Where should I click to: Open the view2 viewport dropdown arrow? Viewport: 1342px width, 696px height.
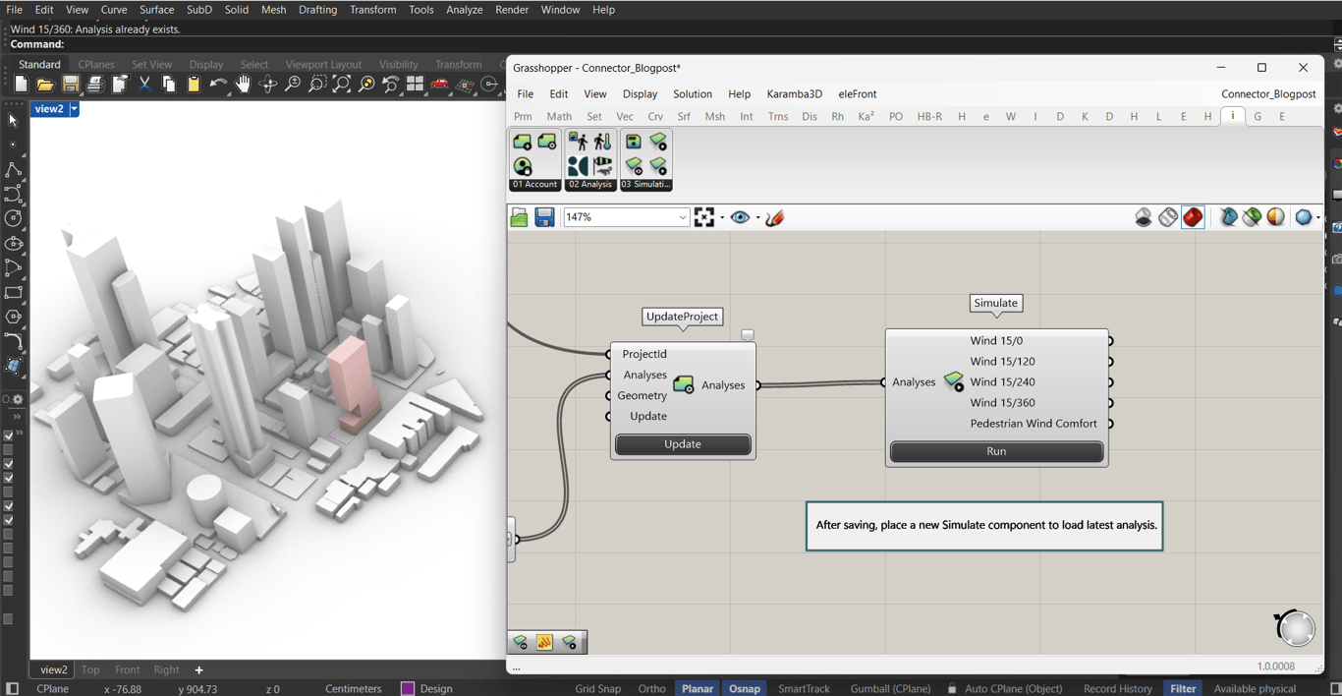(x=74, y=109)
